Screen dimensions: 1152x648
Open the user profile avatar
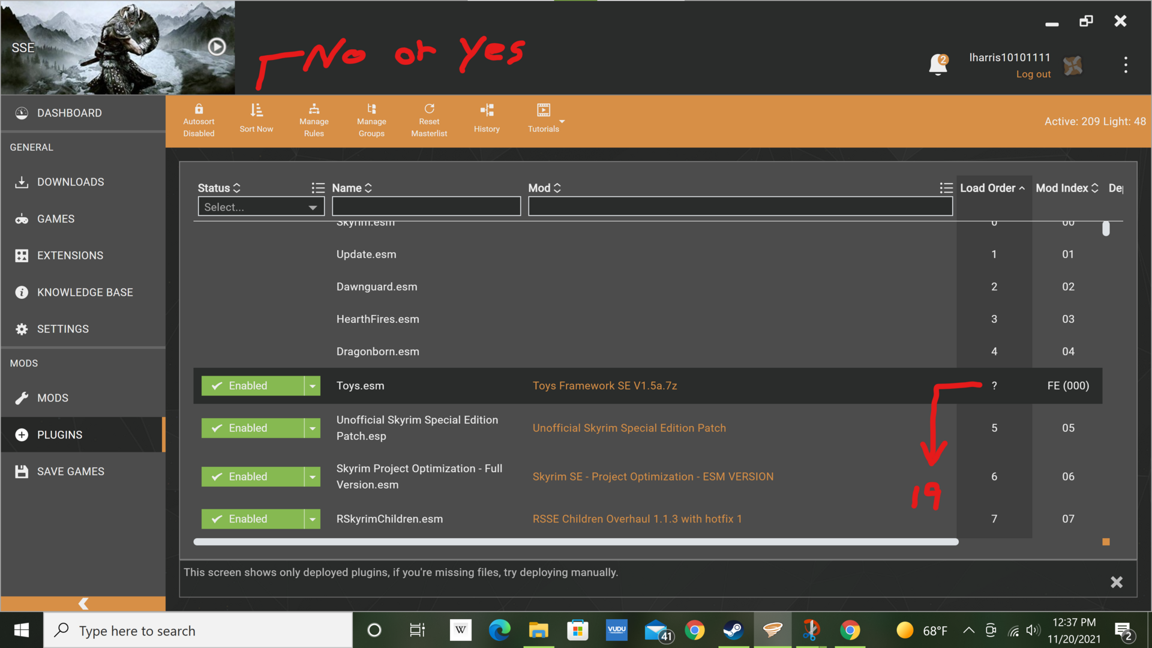(x=1073, y=65)
